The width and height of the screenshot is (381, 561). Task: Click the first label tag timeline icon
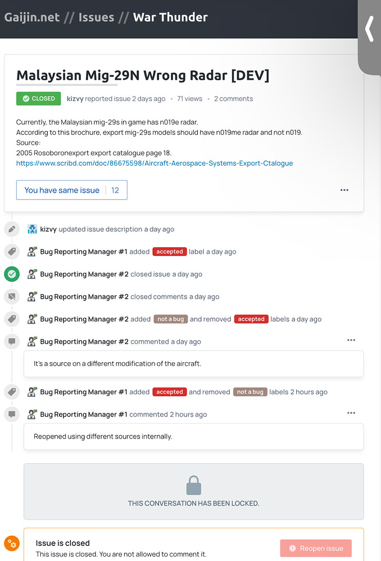tap(12, 252)
